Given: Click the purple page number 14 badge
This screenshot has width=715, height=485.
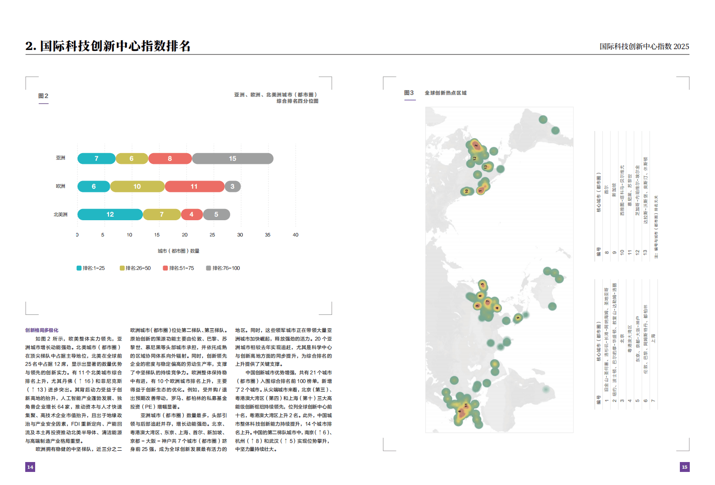Looking at the screenshot, I should pos(30,467).
